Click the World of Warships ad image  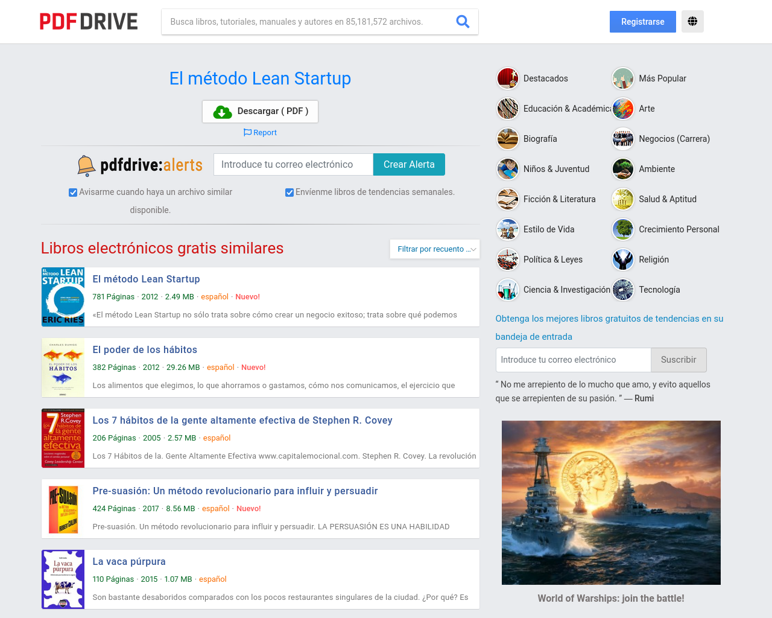pyautogui.click(x=611, y=503)
